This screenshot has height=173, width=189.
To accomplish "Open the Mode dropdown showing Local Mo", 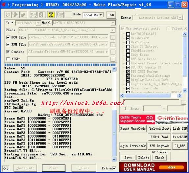I will [x=93, y=15].
